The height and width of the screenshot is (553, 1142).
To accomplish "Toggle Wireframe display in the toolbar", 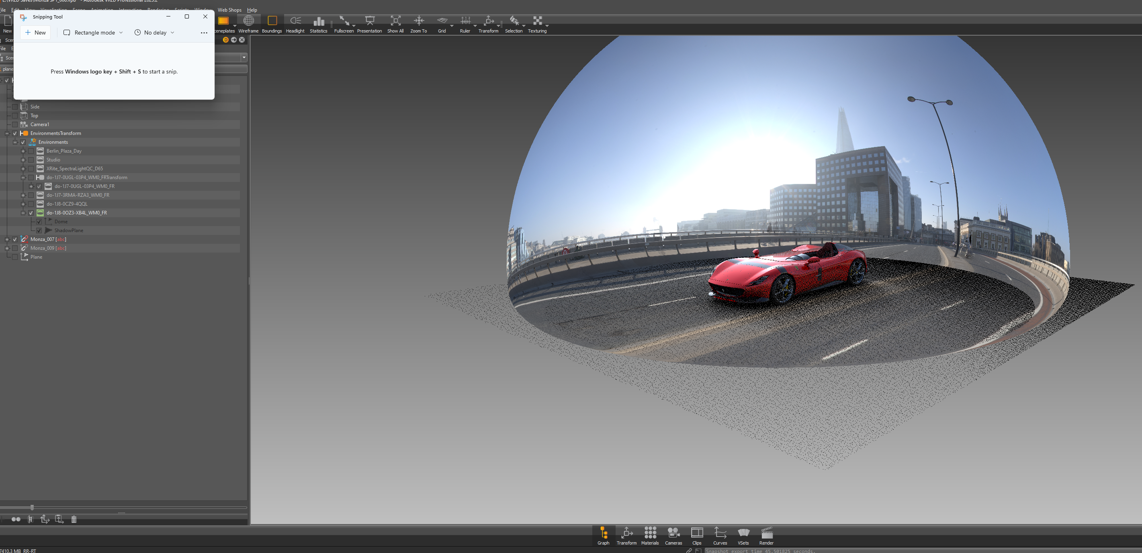I will click(248, 24).
